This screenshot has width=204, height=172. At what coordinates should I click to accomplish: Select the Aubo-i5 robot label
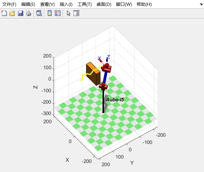click(115, 100)
